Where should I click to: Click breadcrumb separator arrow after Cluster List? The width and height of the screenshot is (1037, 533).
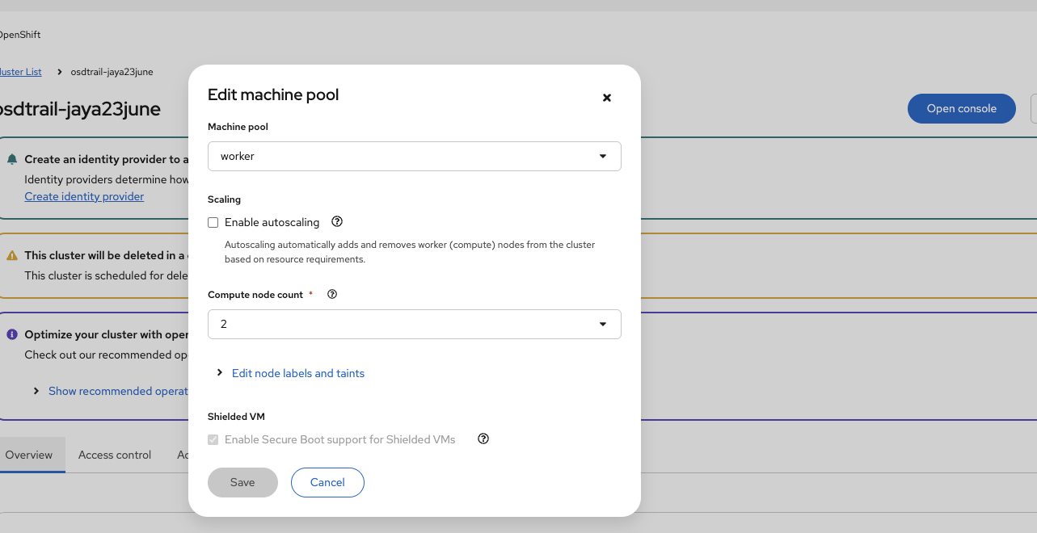point(60,72)
